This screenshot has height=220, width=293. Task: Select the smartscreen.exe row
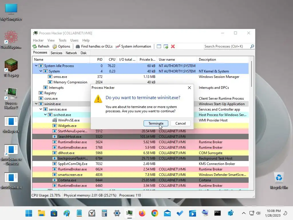(x=140, y=174)
